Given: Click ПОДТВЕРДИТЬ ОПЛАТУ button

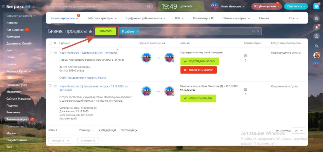Looking at the screenshot, I should (x=200, y=62).
